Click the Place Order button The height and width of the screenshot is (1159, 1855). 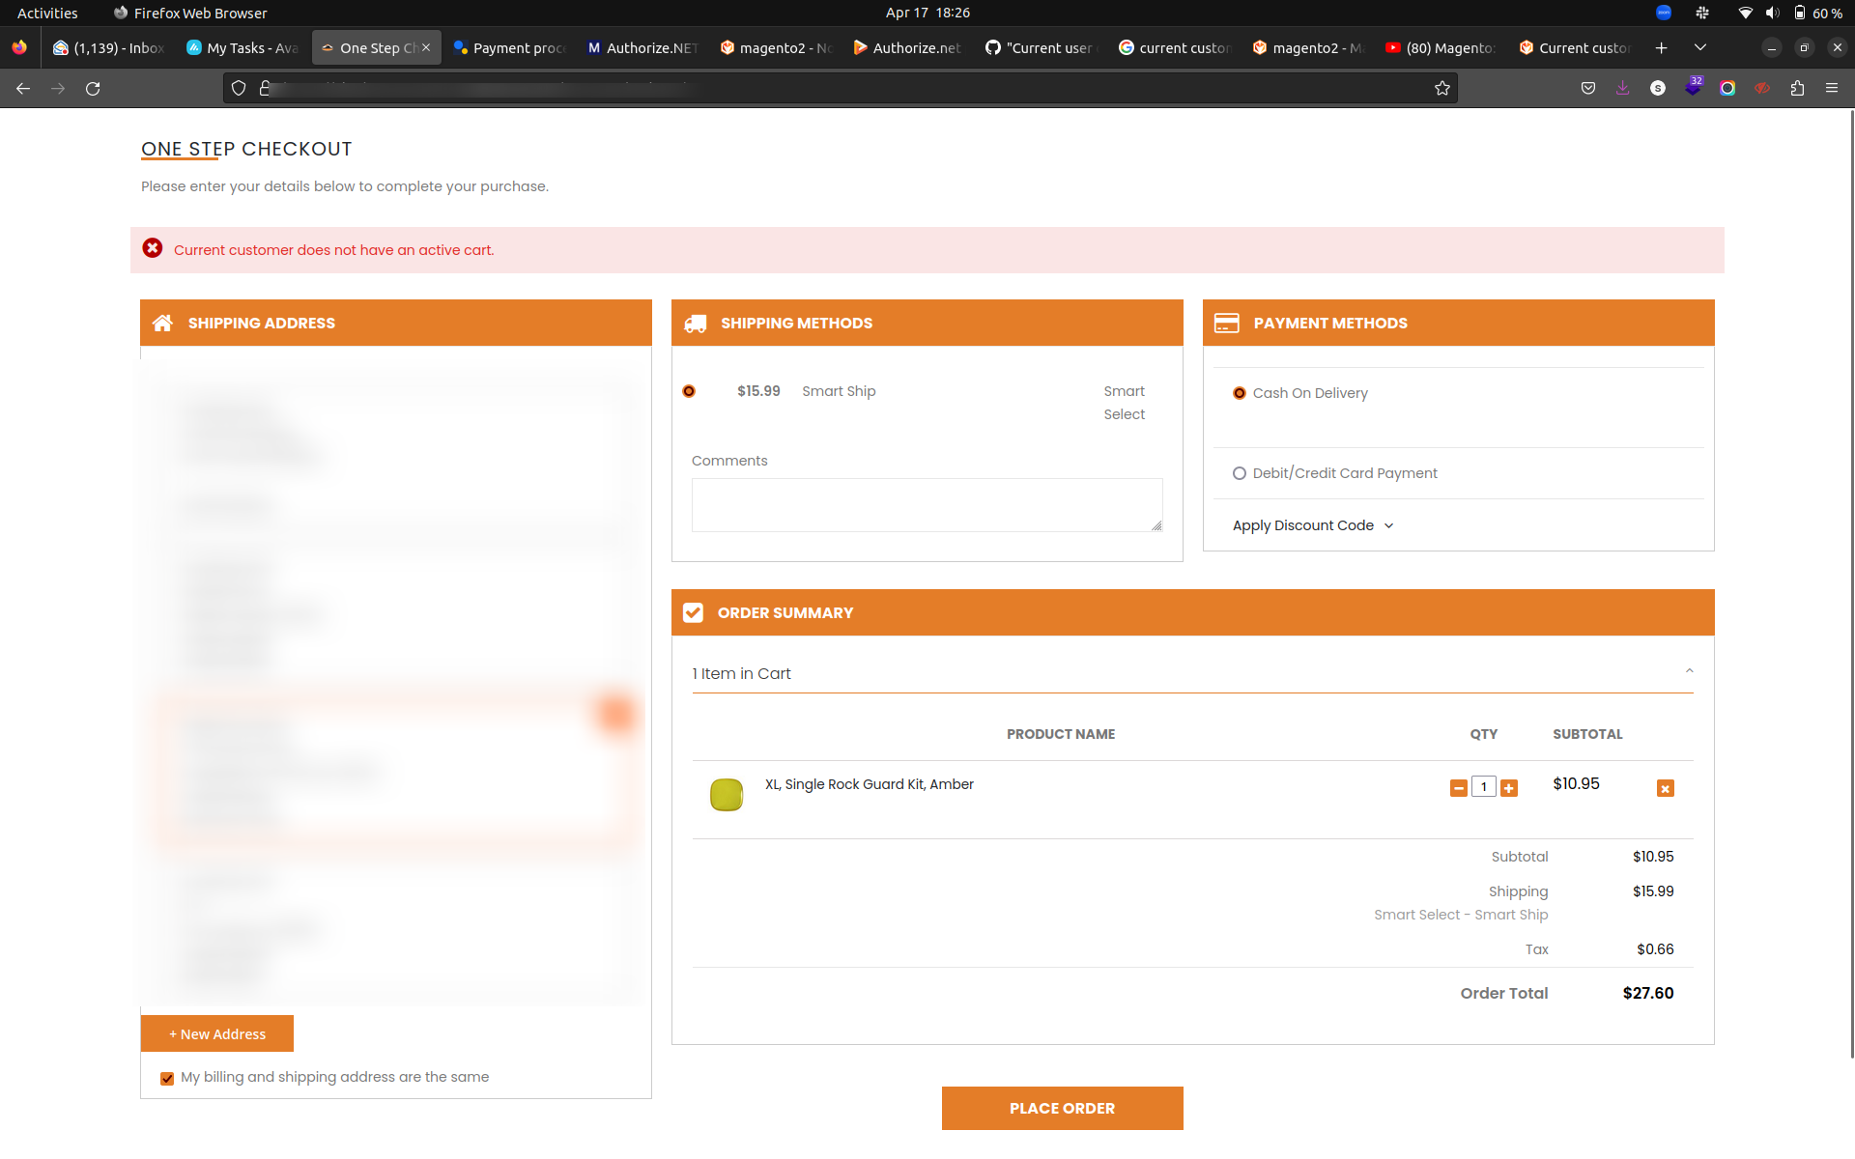[x=1062, y=1108]
